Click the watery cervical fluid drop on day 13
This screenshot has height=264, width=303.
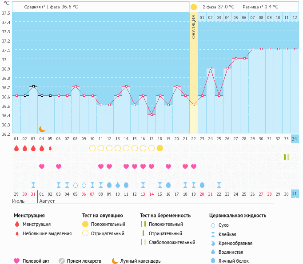tap(118, 185)
